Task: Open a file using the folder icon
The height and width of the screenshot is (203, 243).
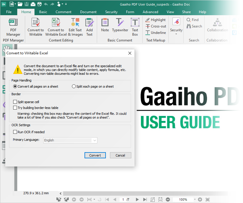Action: coord(20,4)
